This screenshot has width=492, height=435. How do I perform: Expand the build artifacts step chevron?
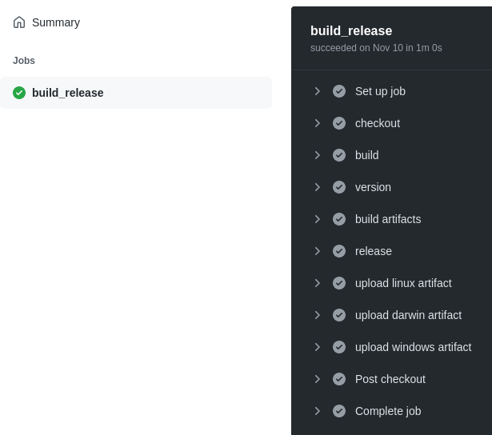click(x=318, y=219)
